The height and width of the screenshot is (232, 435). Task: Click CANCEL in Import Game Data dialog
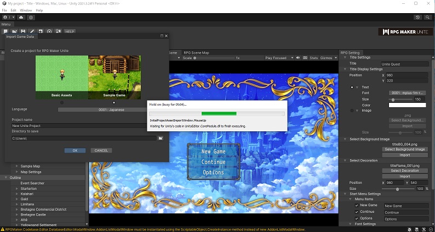tap(101, 150)
